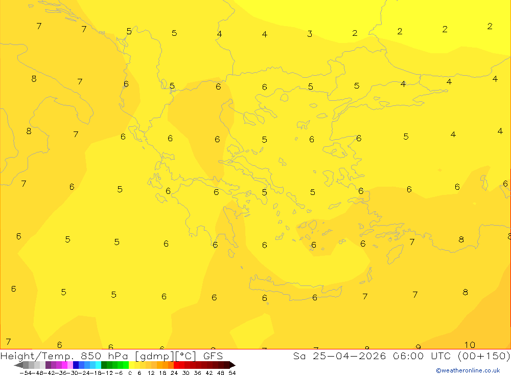Click the 'GFS' model label
This screenshot has width=511, height=375.
(213, 356)
